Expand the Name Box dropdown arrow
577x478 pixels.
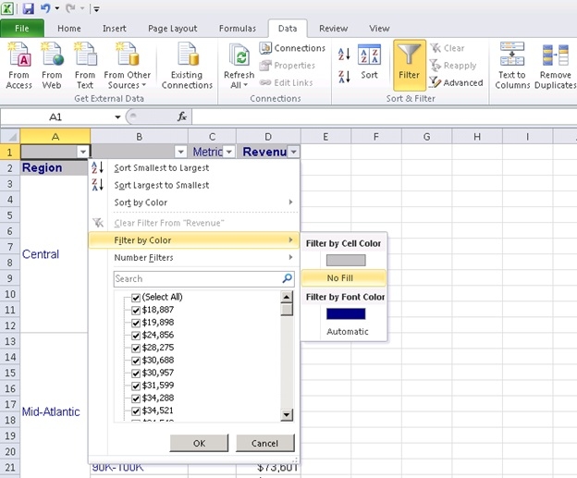coord(117,117)
